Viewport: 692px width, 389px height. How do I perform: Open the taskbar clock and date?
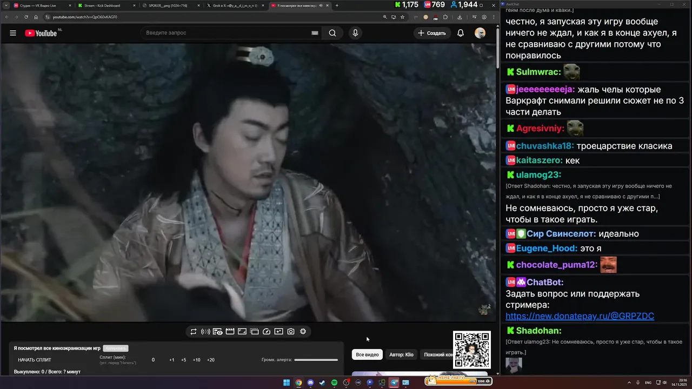(x=678, y=383)
